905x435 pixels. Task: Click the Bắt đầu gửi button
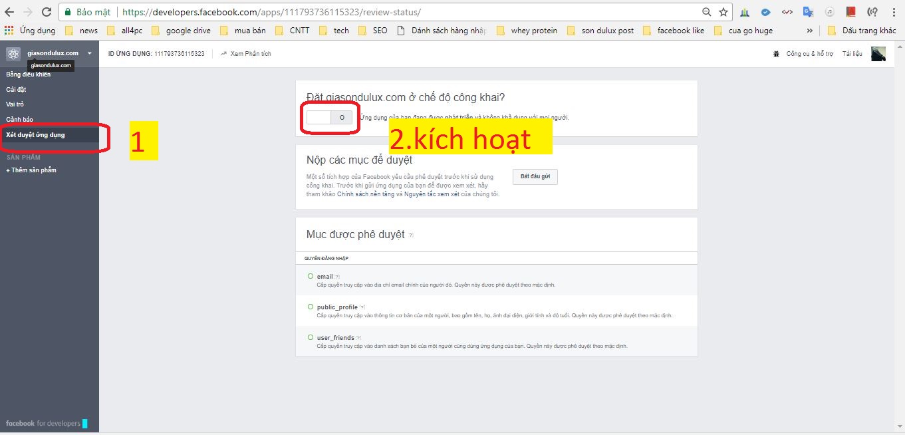tap(535, 177)
